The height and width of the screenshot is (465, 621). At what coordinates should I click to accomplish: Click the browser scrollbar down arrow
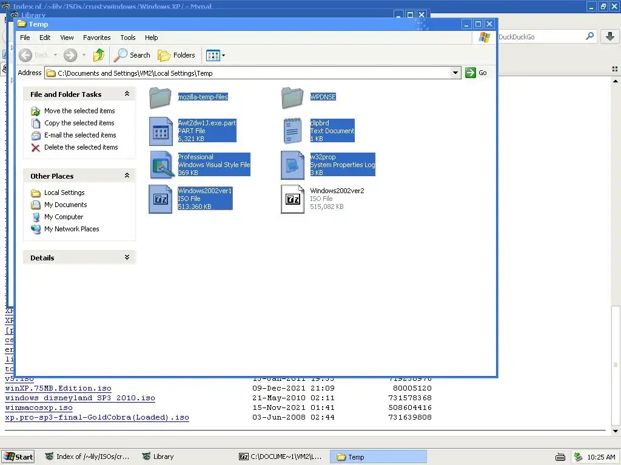(615, 431)
